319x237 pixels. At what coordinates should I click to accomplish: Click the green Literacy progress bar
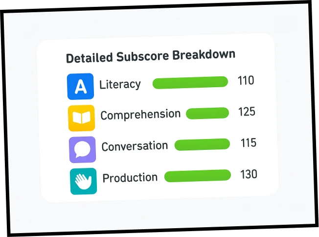190,82
